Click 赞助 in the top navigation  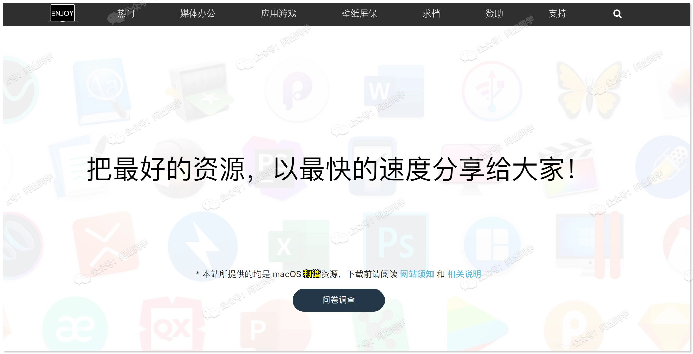[x=494, y=14]
